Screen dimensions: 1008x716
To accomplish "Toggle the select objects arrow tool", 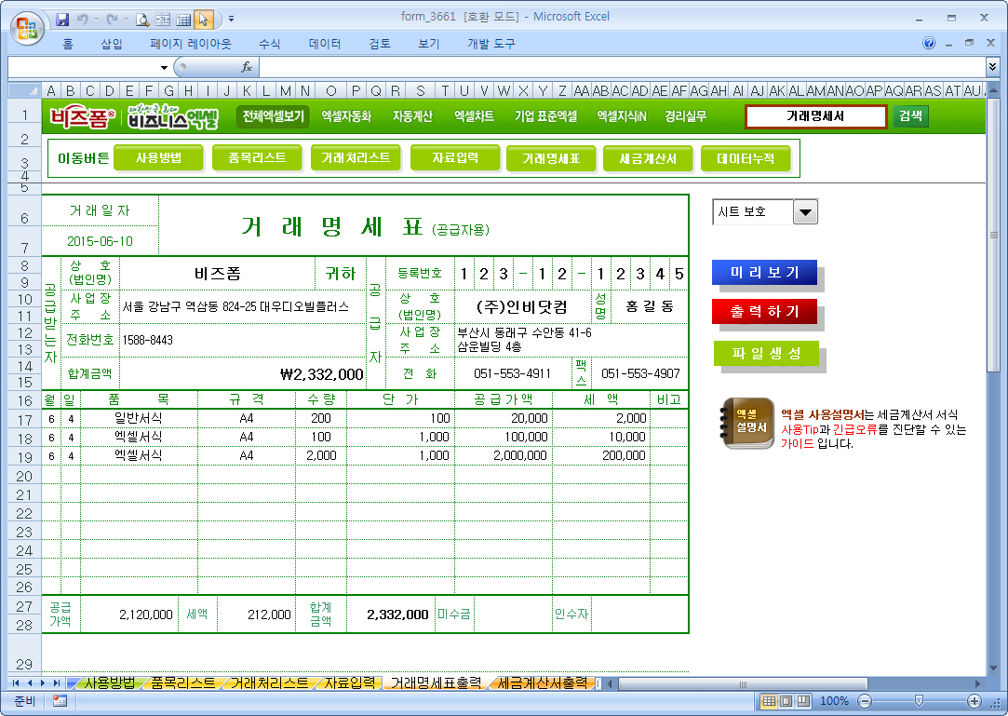I will tap(204, 19).
